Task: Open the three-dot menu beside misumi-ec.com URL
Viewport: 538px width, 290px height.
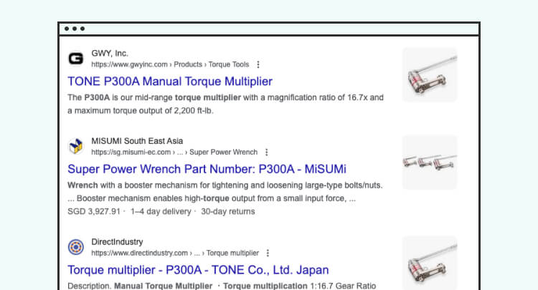Action: pyautogui.click(x=267, y=152)
